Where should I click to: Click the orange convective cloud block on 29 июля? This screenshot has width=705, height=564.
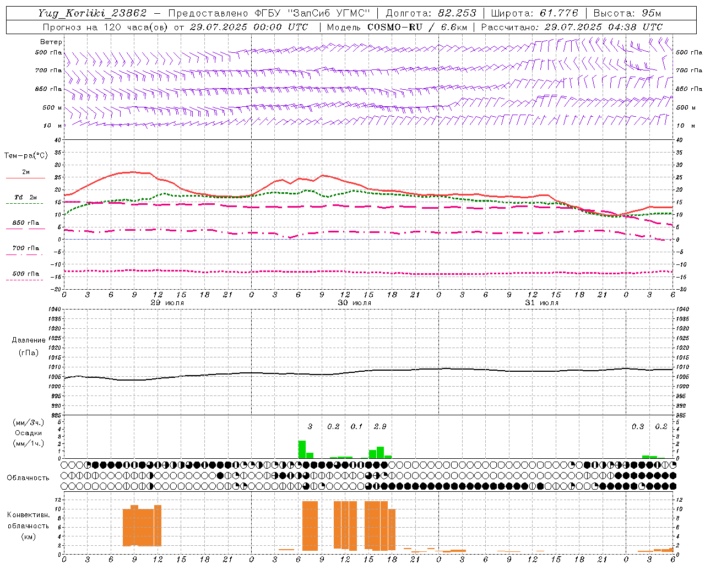pyautogui.click(x=142, y=526)
